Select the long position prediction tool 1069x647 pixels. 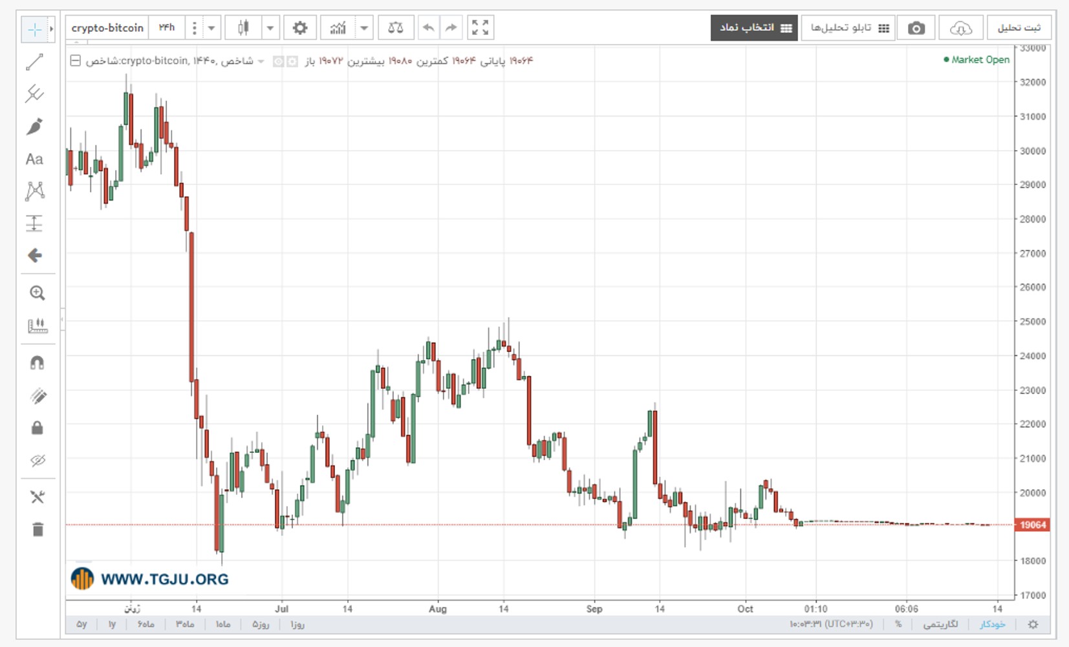pos(34,223)
